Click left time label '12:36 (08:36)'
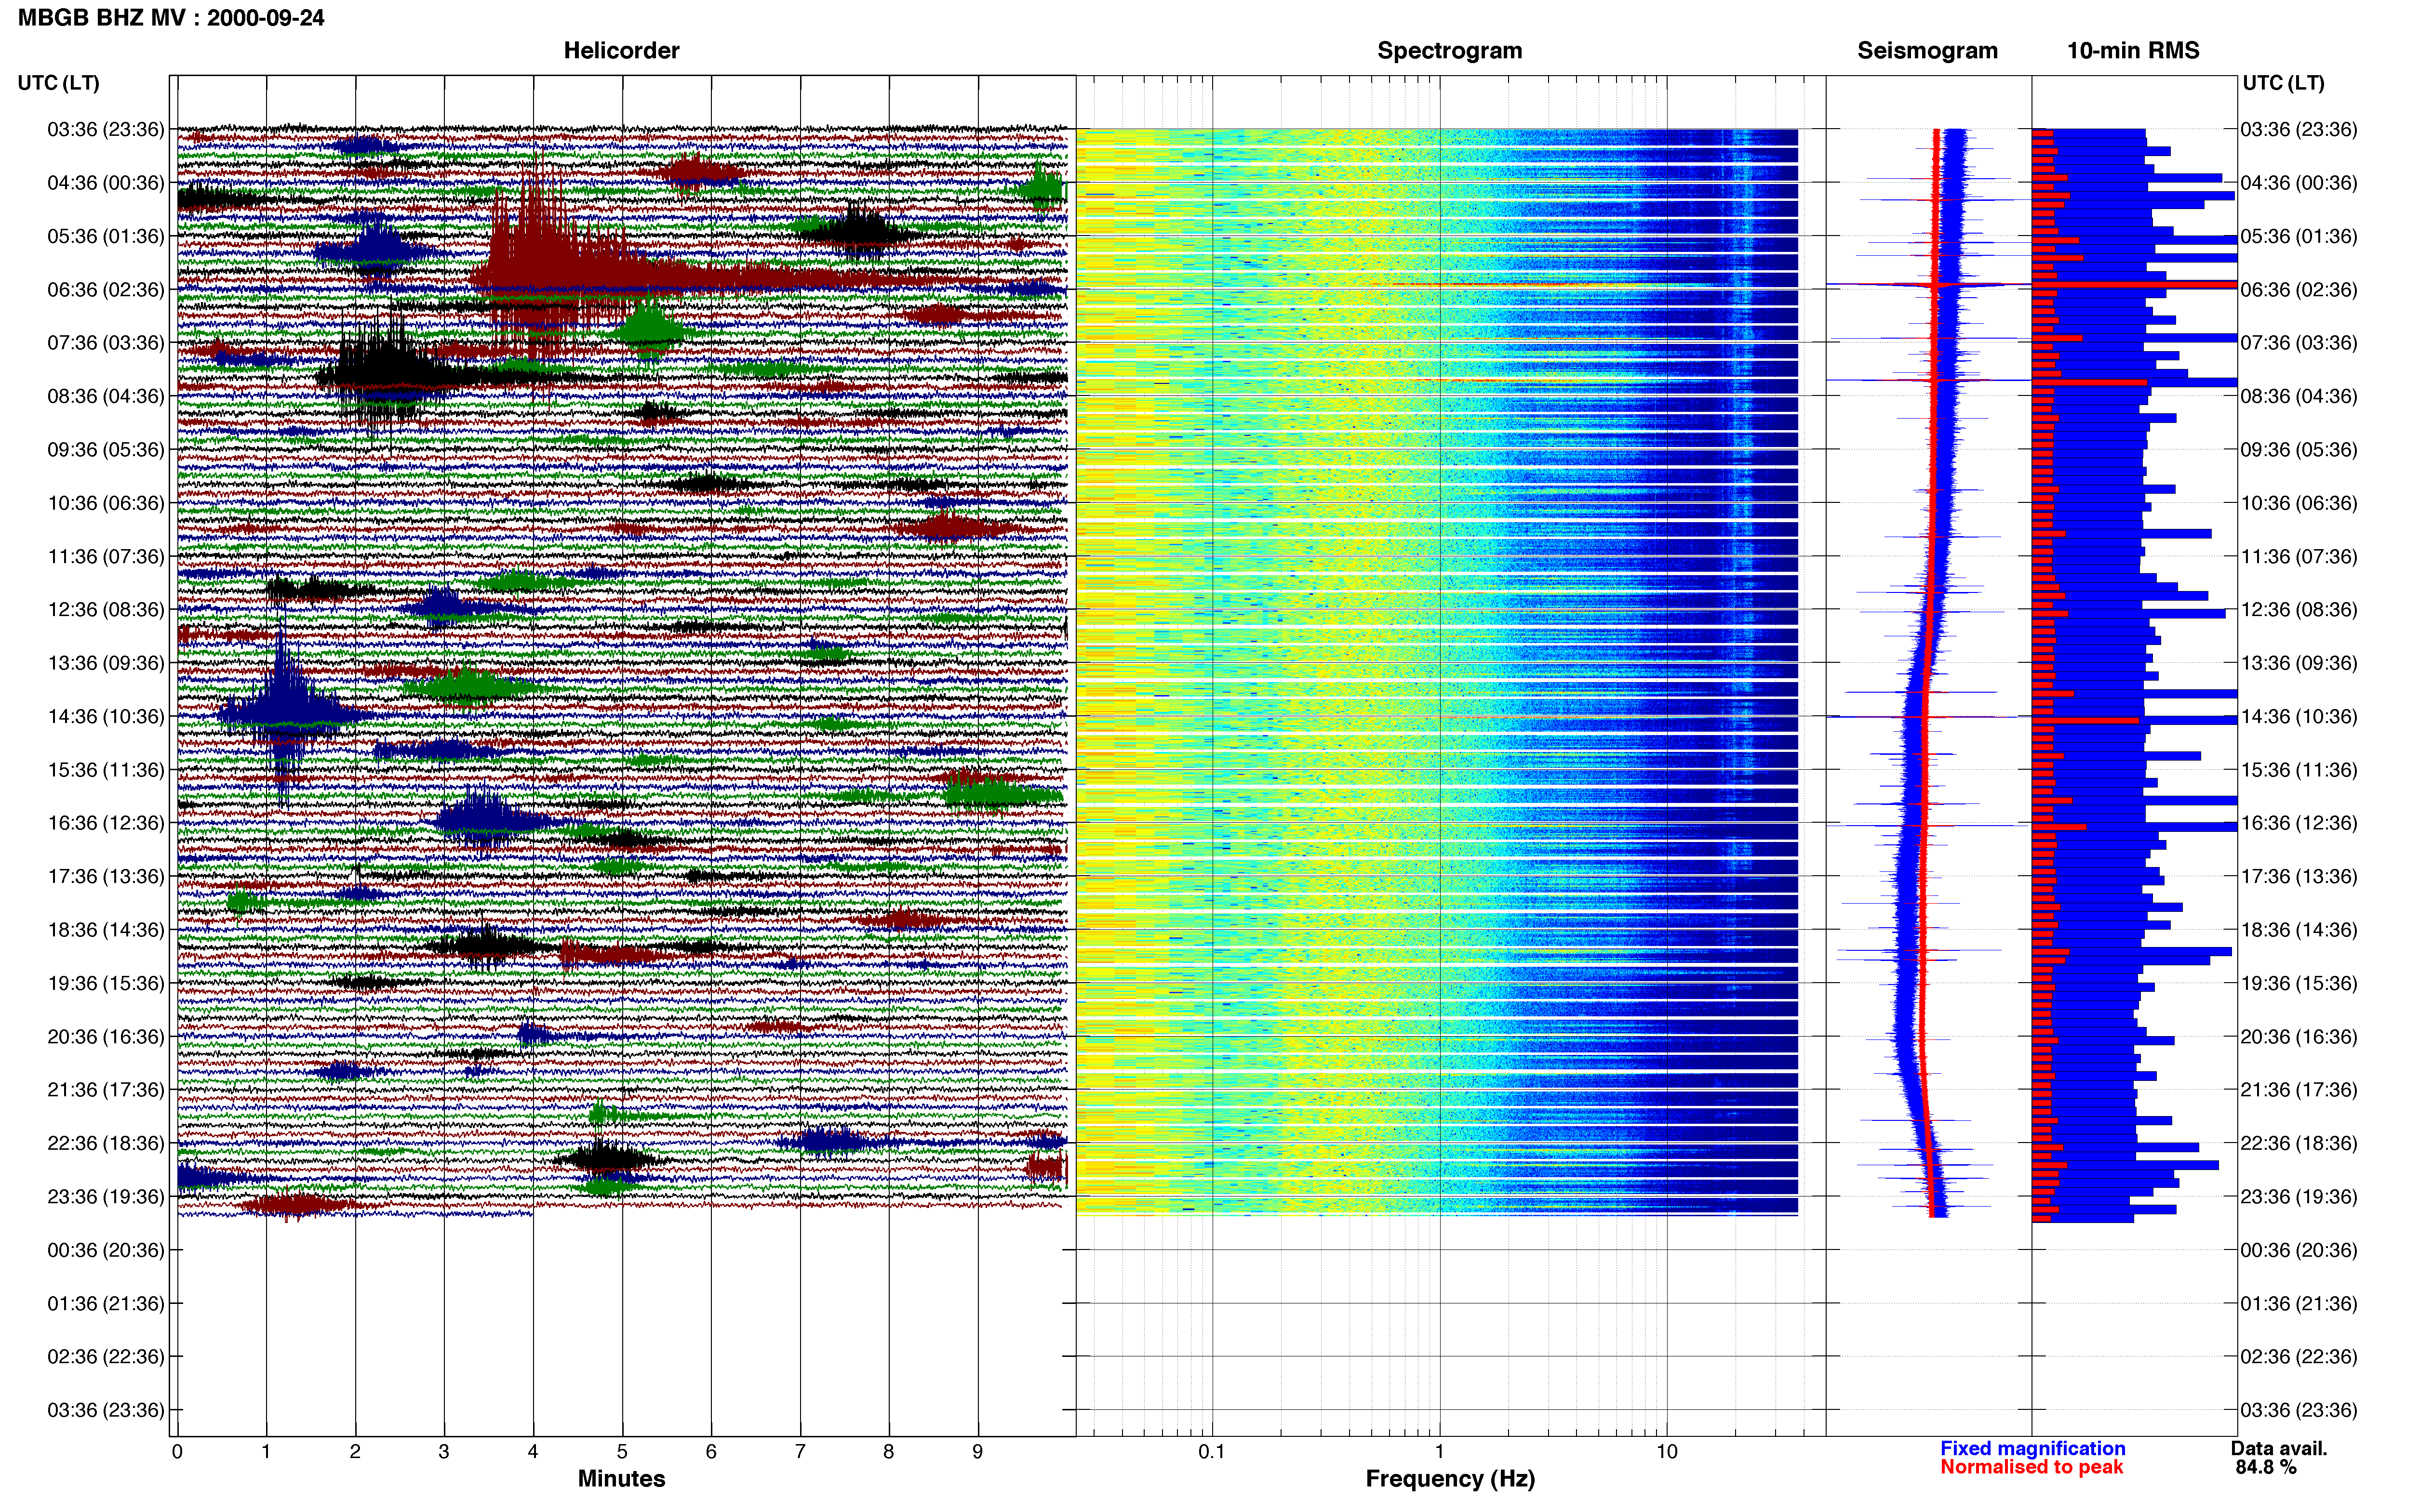Screen dimensions: 2419x1512 tap(106, 610)
